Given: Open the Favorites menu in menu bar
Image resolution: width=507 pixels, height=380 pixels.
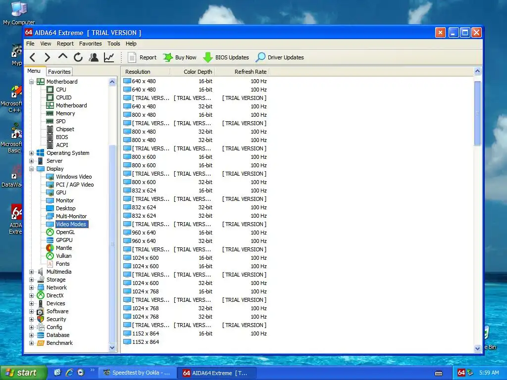Looking at the screenshot, I should 91,44.
